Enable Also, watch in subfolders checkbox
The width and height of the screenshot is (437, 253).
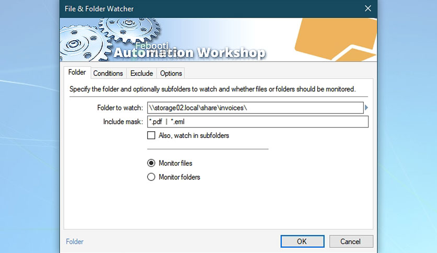coord(151,135)
